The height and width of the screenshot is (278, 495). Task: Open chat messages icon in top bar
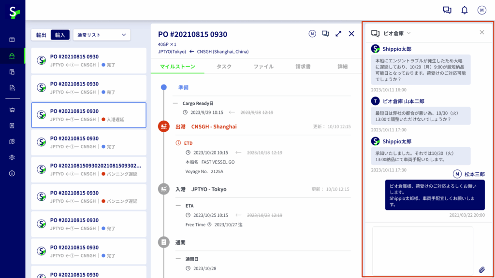447,10
